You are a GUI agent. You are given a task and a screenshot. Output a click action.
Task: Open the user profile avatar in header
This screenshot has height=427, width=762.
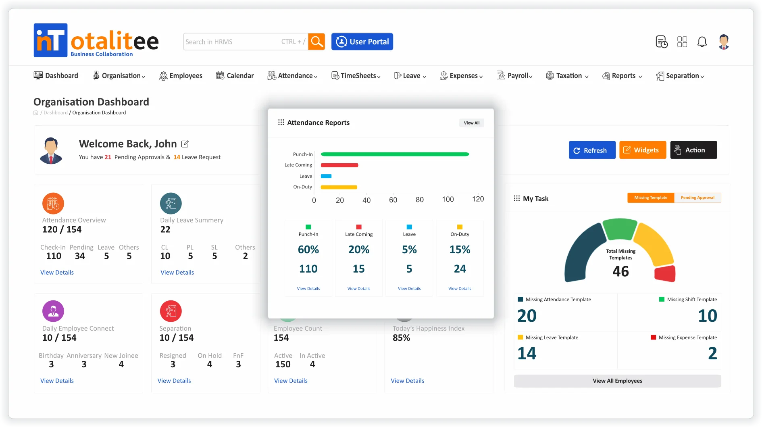point(724,42)
